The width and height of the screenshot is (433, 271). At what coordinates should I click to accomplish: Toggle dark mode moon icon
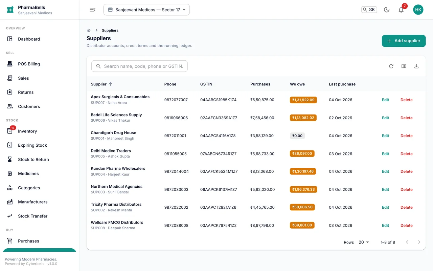(x=387, y=9)
